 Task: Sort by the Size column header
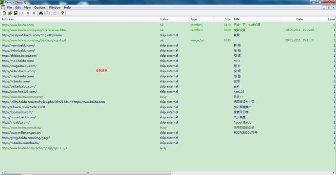click(223, 19)
